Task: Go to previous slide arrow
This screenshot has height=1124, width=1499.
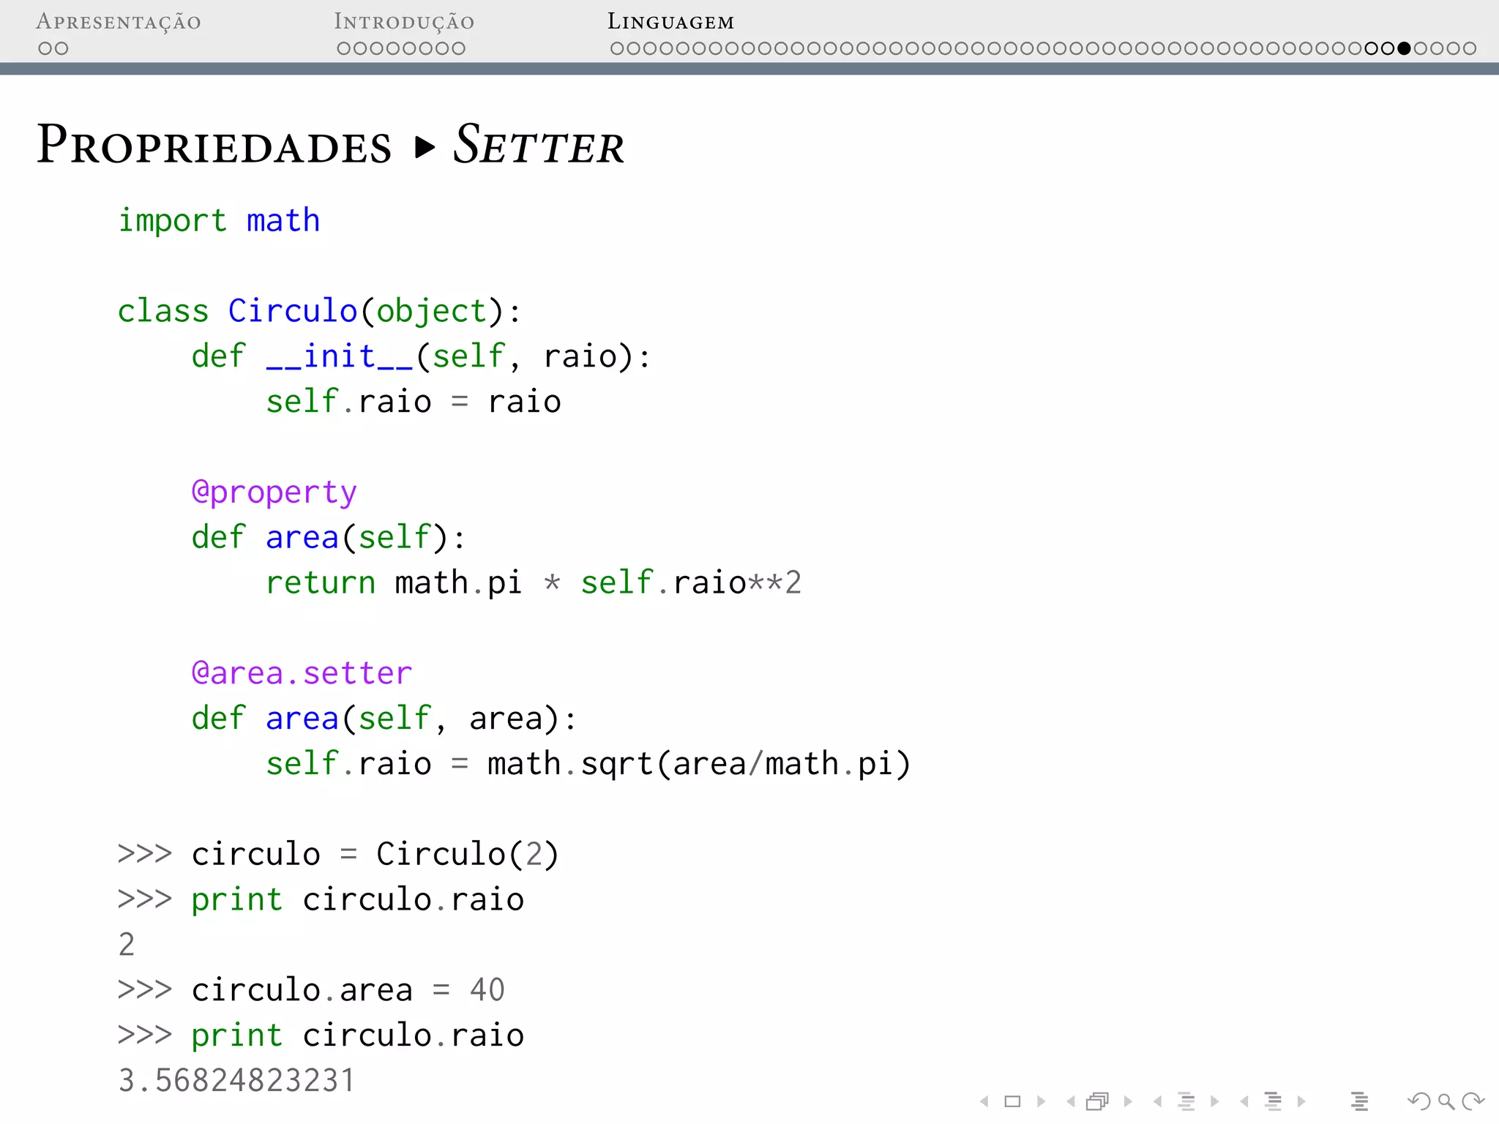Action: point(985,1101)
